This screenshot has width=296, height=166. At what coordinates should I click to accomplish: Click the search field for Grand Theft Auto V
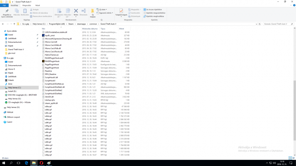click(278, 24)
